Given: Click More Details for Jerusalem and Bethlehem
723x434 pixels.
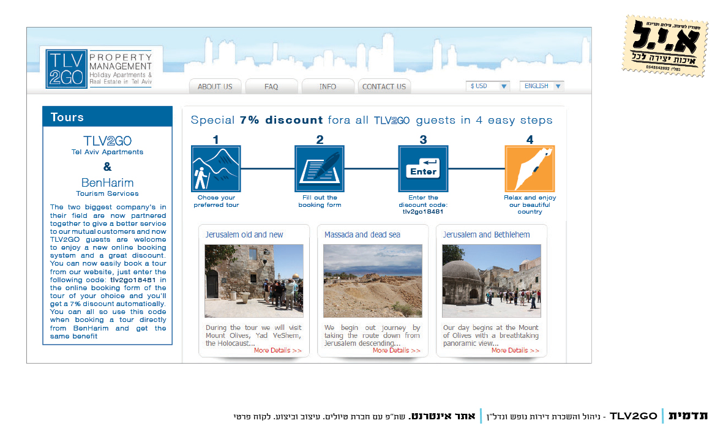Looking at the screenshot, I should (x=515, y=351).
